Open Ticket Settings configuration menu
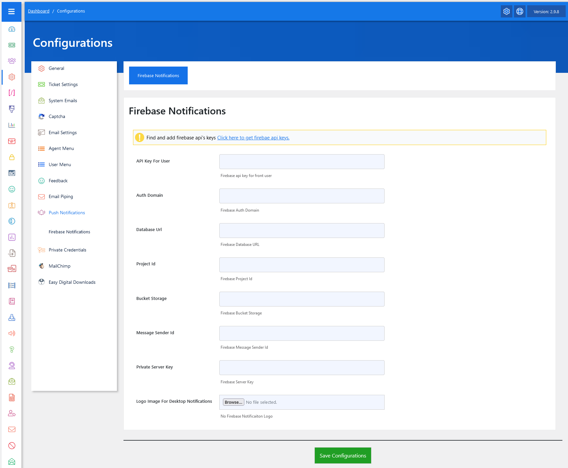This screenshot has height=468, width=568. pos(63,84)
